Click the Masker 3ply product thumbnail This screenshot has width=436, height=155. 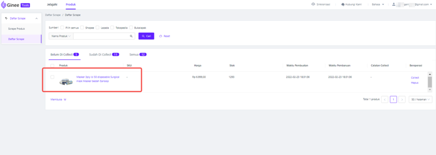(x=66, y=81)
